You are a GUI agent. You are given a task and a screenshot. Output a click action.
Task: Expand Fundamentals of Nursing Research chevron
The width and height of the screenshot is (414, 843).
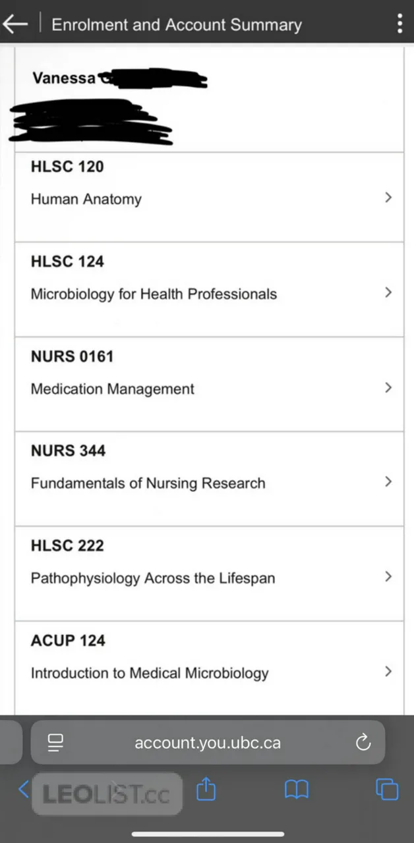tap(388, 481)
